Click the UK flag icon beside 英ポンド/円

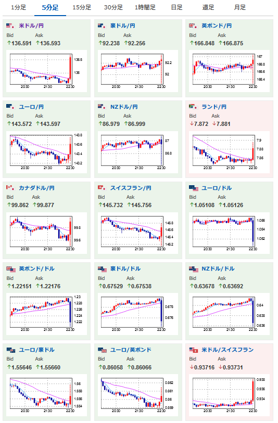click(193, 25)
